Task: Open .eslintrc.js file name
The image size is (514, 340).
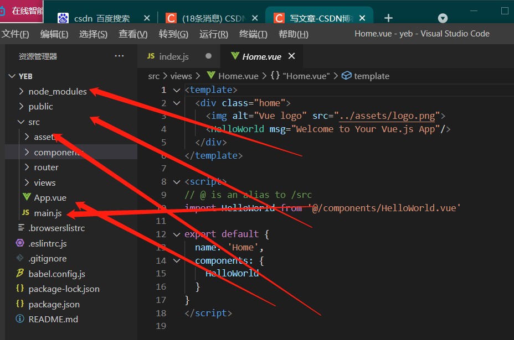Action: point(48,243)
